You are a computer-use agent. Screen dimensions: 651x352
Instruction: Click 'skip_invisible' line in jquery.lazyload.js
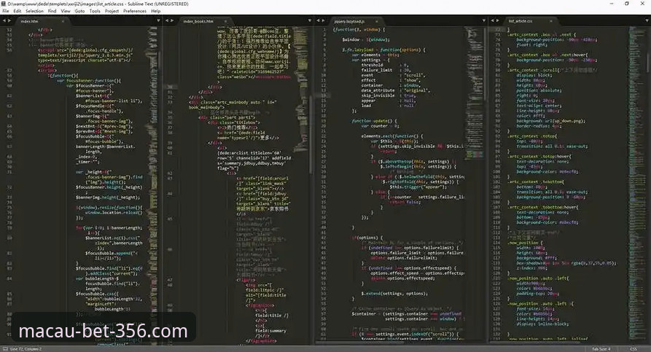click(388, 95)
